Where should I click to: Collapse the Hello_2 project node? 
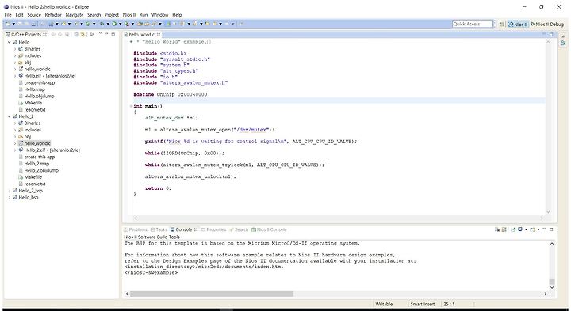click(x=9, y=116)
